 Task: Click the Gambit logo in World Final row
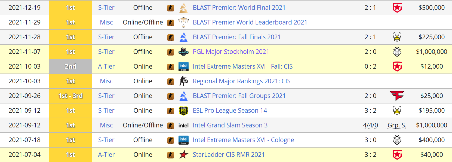(x=397, y=8)
